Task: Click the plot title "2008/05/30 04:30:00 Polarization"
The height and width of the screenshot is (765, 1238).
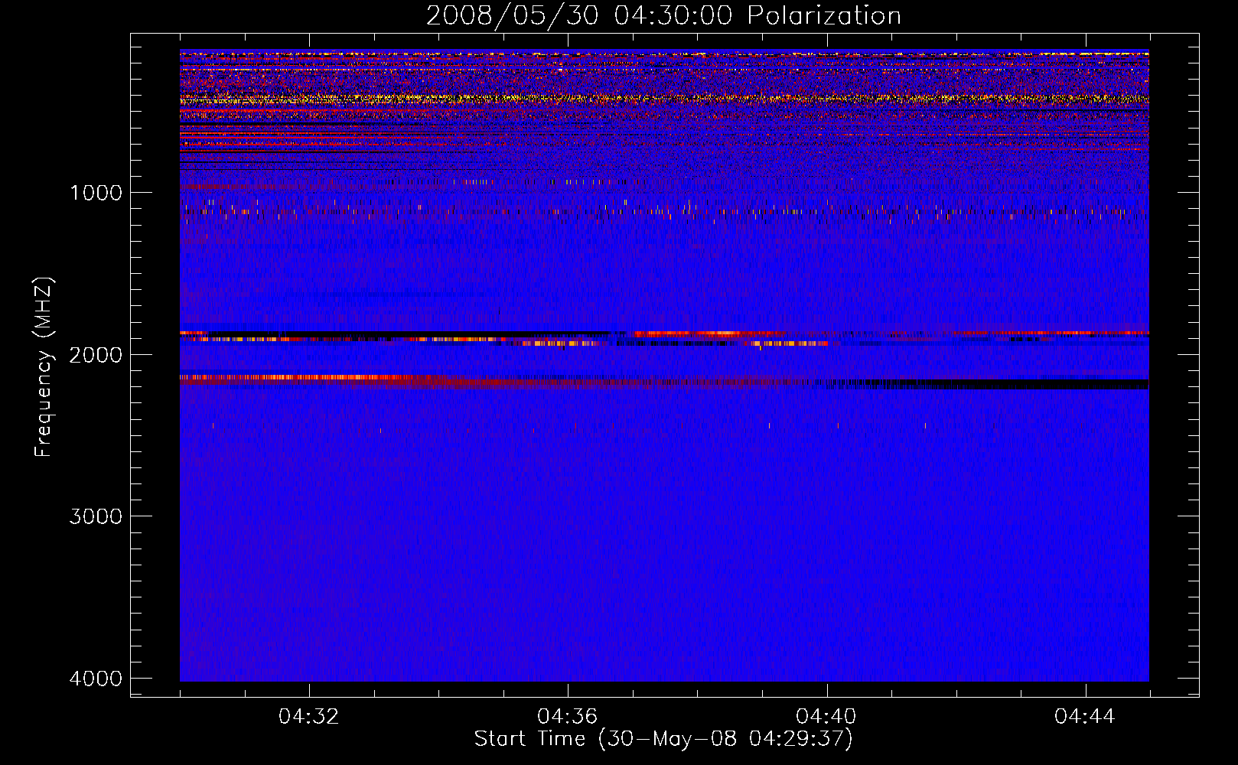Action: 663,15
